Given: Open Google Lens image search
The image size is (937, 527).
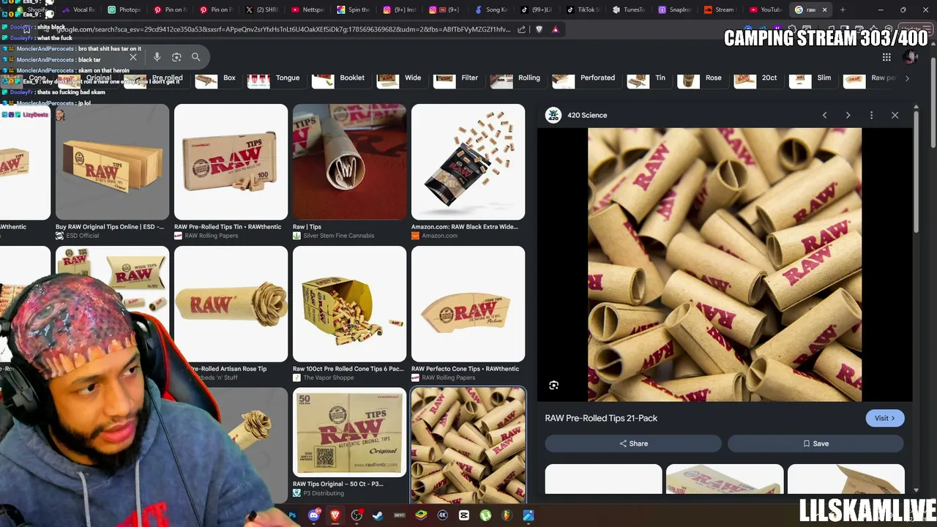Looking at the screenshot, I should pyautogui.click(x=176, y=57).
